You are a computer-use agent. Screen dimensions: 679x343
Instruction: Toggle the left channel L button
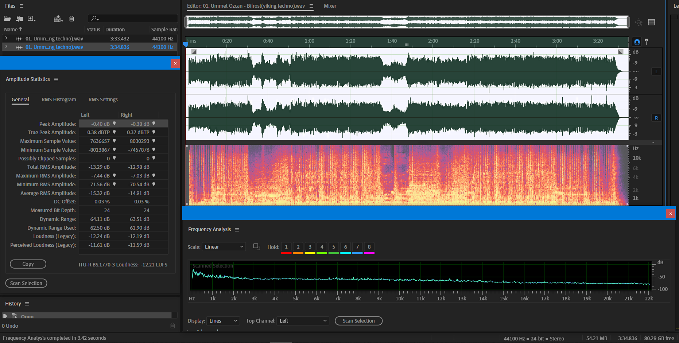click(656, 72)
